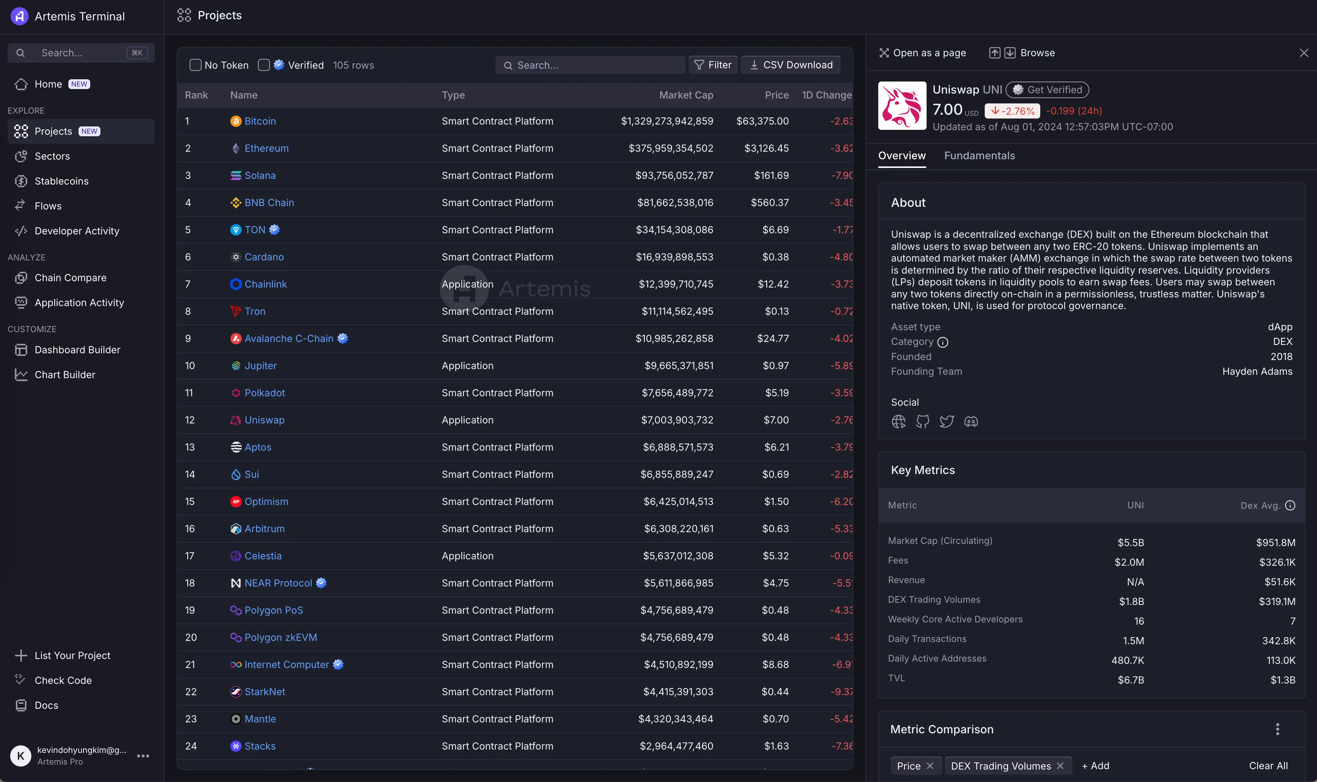
Task: Click the TON verified badge icon
Action: (x=274, y=230)
